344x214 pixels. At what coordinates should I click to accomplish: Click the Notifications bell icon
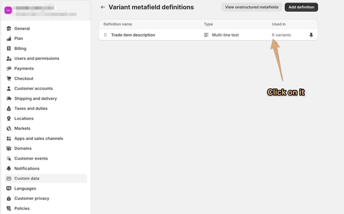pyautogui.click(x=9, y=168)
